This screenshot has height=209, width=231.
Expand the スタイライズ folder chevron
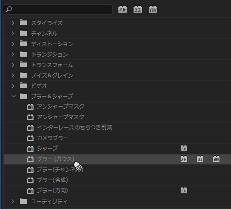point(13,23)
